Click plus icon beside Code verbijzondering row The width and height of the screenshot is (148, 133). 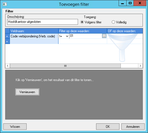click(7, 36)
